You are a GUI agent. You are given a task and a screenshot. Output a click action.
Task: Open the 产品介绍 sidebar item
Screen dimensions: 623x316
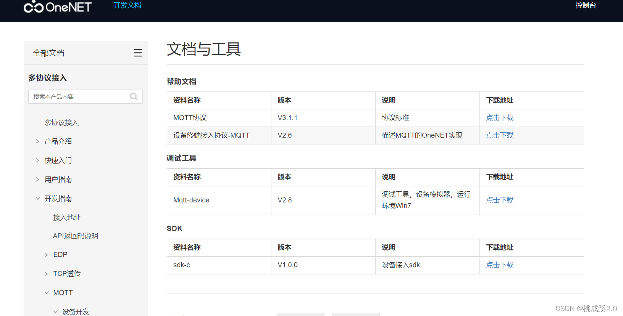coord(58,141)
